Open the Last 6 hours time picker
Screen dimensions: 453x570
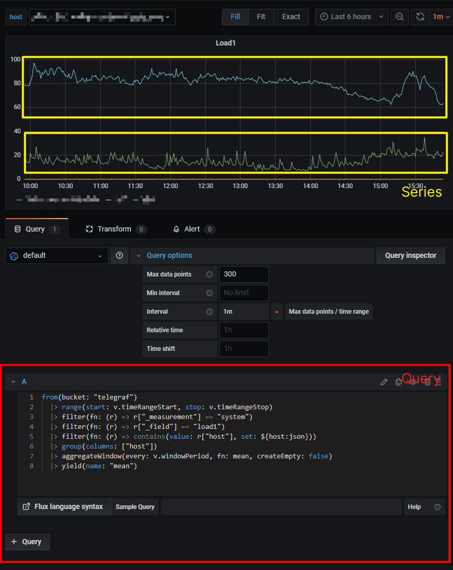coord(351,17)
